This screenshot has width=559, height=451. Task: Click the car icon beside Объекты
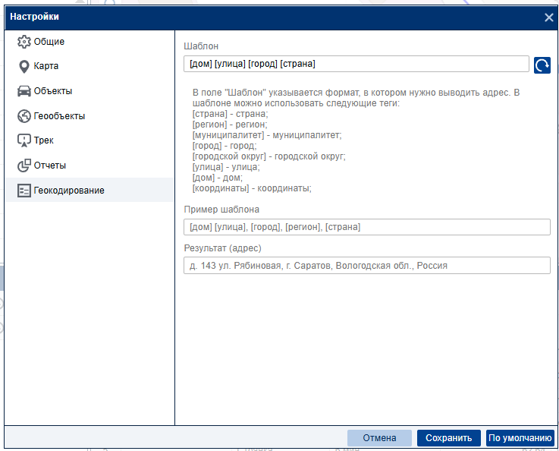pos(24,91)
